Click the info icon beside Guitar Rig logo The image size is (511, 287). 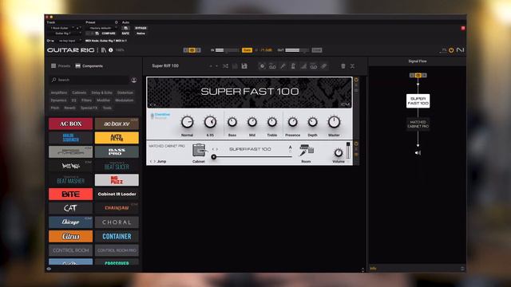coord(111,50)
